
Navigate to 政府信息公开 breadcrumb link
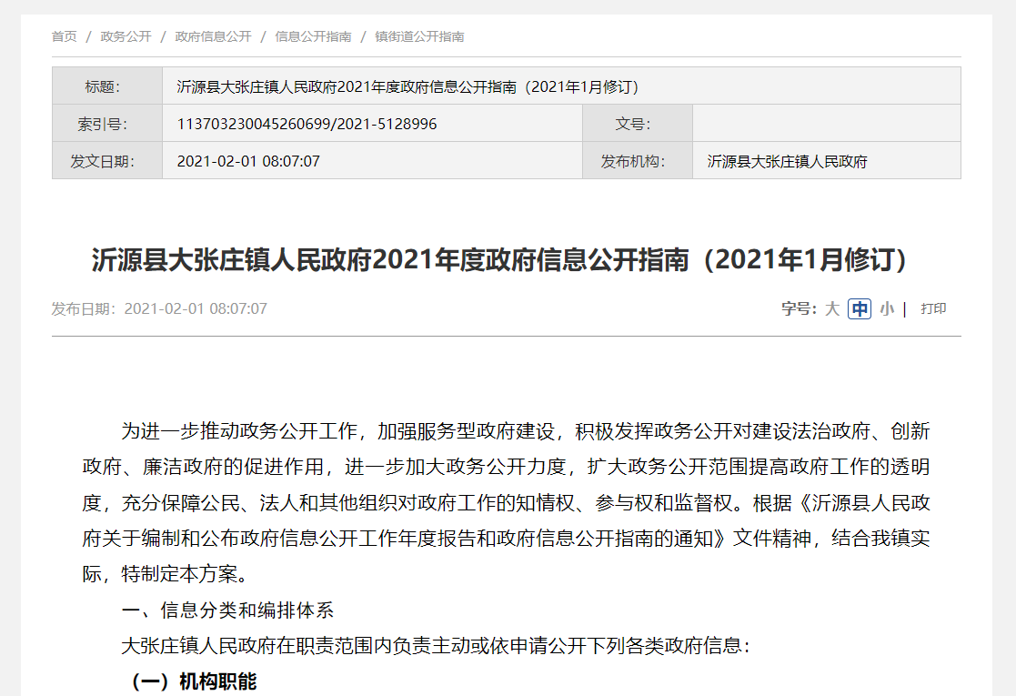point(213,36)
